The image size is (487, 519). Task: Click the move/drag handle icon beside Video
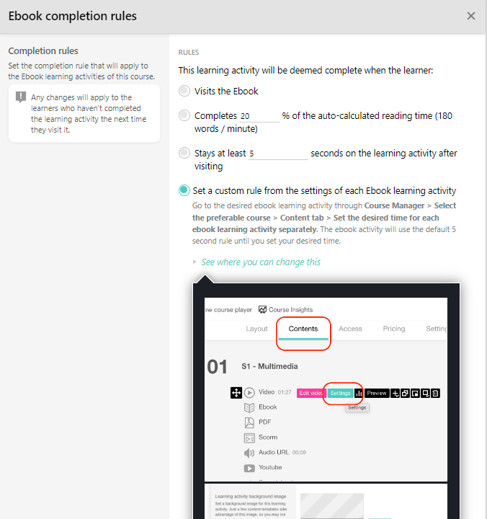[x=236, y=393]
